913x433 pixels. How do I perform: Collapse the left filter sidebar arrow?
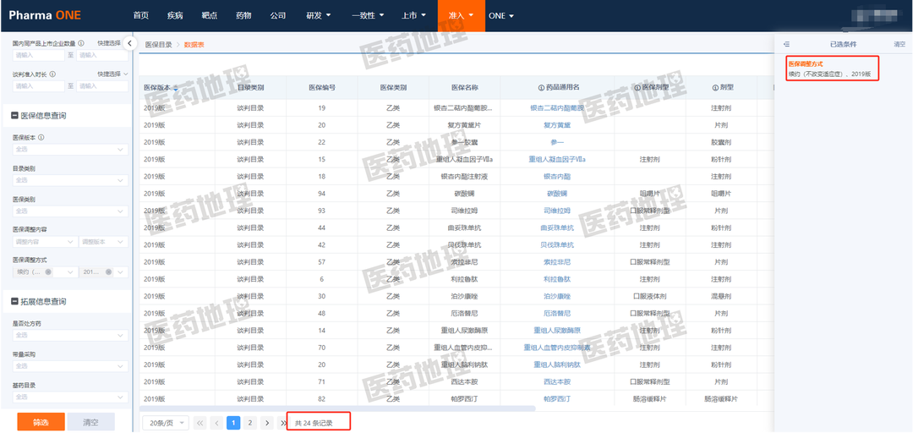pos(129,43)
